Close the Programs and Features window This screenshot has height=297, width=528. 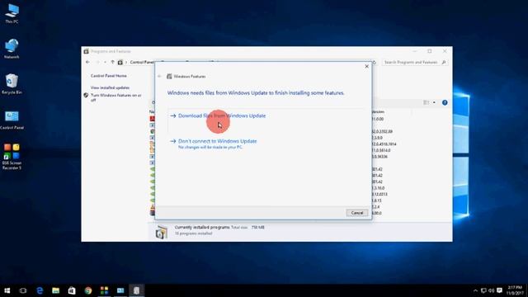point(445,51)
